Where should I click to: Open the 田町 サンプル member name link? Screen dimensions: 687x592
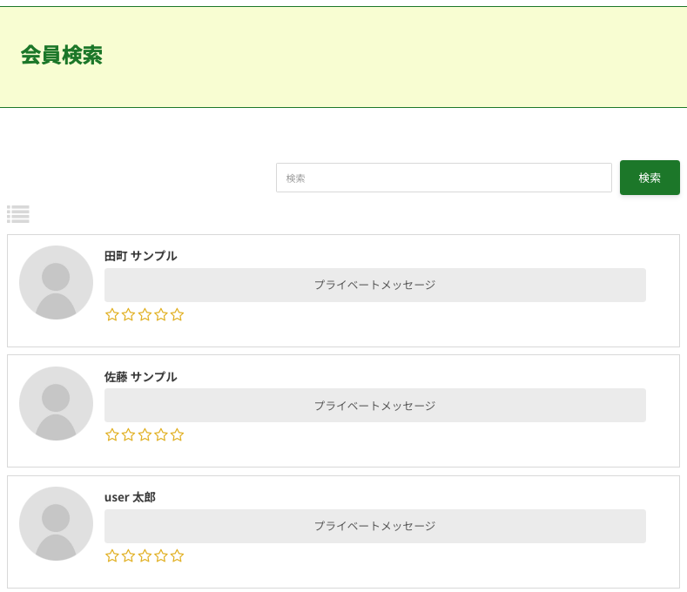(140, 256)
